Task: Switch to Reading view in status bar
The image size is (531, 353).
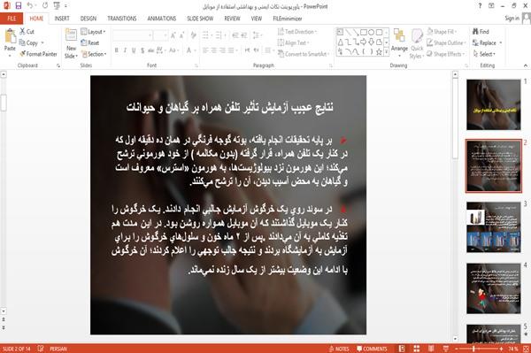Action: [x=431, y=349]
